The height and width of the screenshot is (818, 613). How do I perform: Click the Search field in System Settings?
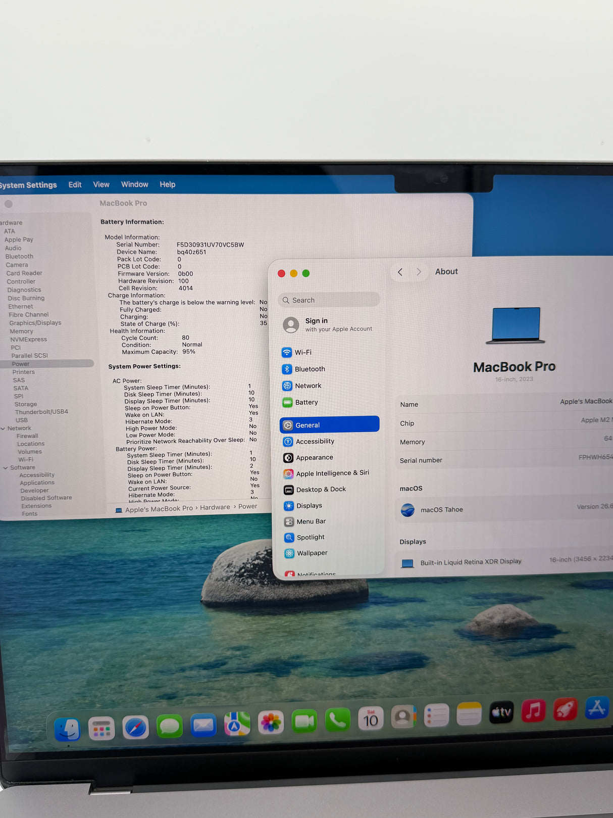click(x=329, y=300)
